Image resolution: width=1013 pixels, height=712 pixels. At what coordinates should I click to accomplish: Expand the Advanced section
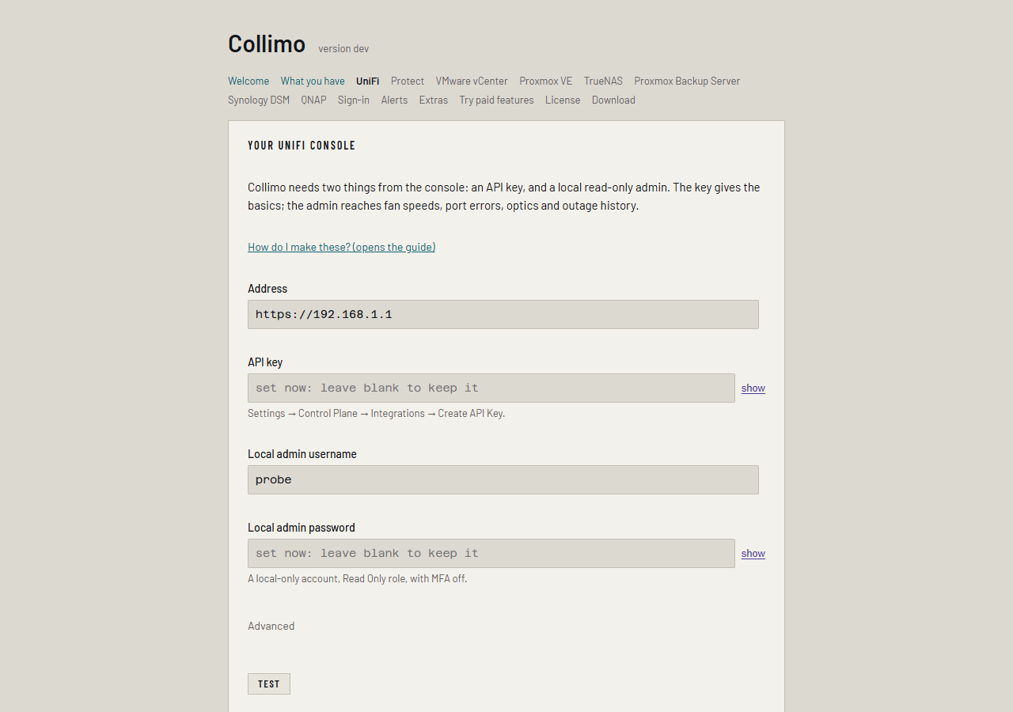[271, 626]
